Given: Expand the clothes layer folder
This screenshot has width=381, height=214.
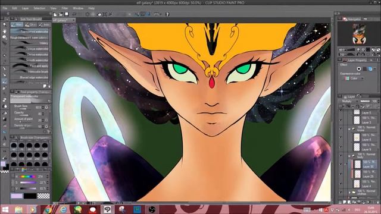Looking at the screenshot, I should point(349,193).
